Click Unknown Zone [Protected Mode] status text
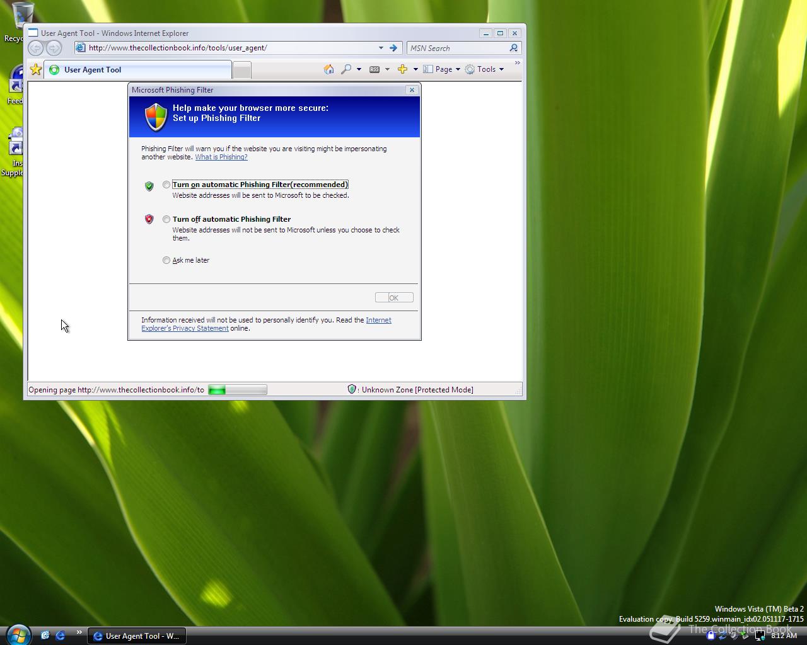The width and height of the screenshot is (807, 645). [x=417, y=390]
